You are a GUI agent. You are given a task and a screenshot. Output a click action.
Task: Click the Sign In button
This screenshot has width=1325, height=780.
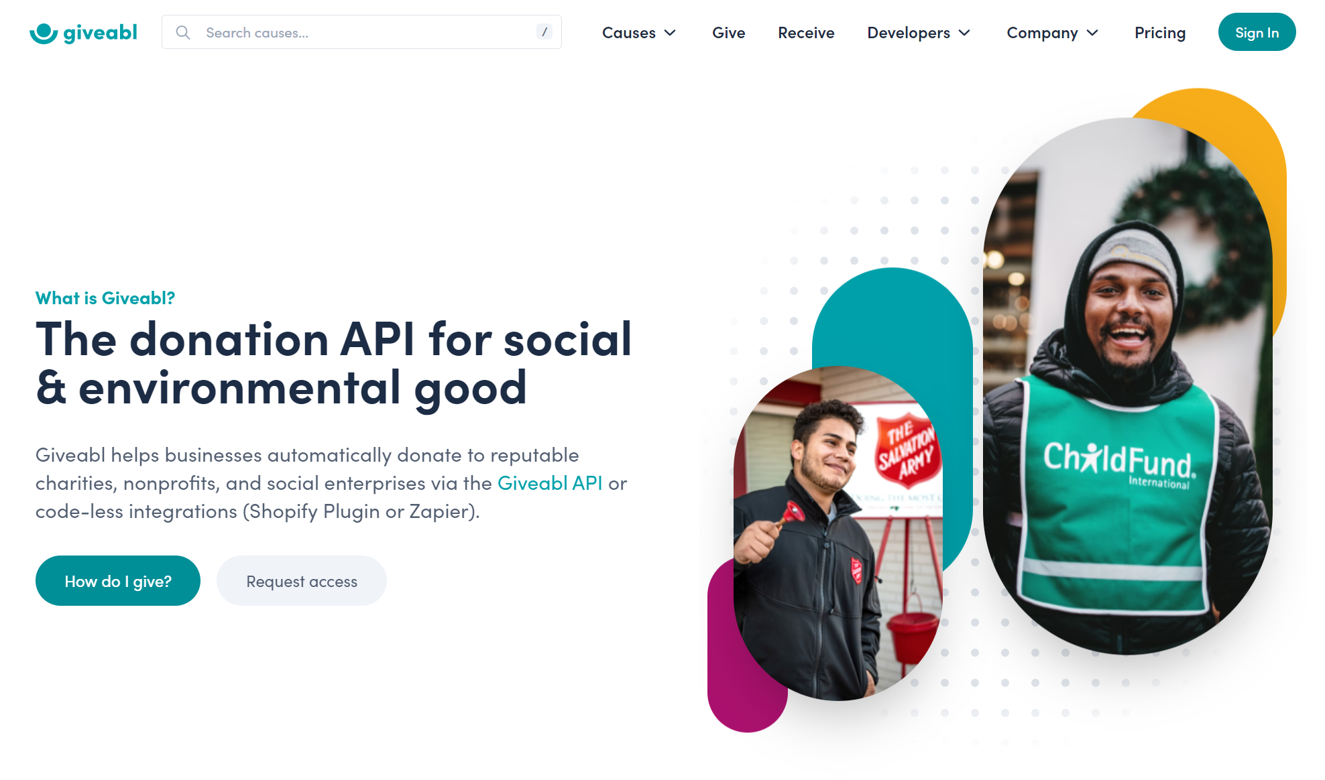pos(1255,32)
